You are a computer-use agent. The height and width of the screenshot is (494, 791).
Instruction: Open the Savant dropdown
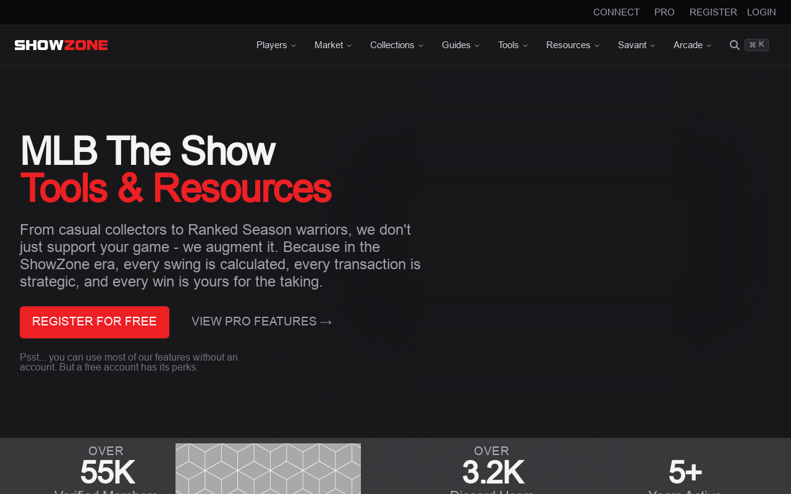[x=637, y=45]
